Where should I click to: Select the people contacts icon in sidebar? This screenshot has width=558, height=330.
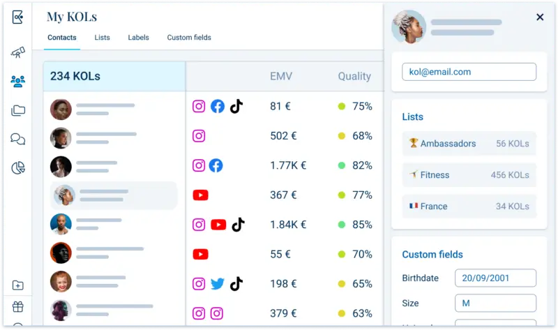pos(18,82)
